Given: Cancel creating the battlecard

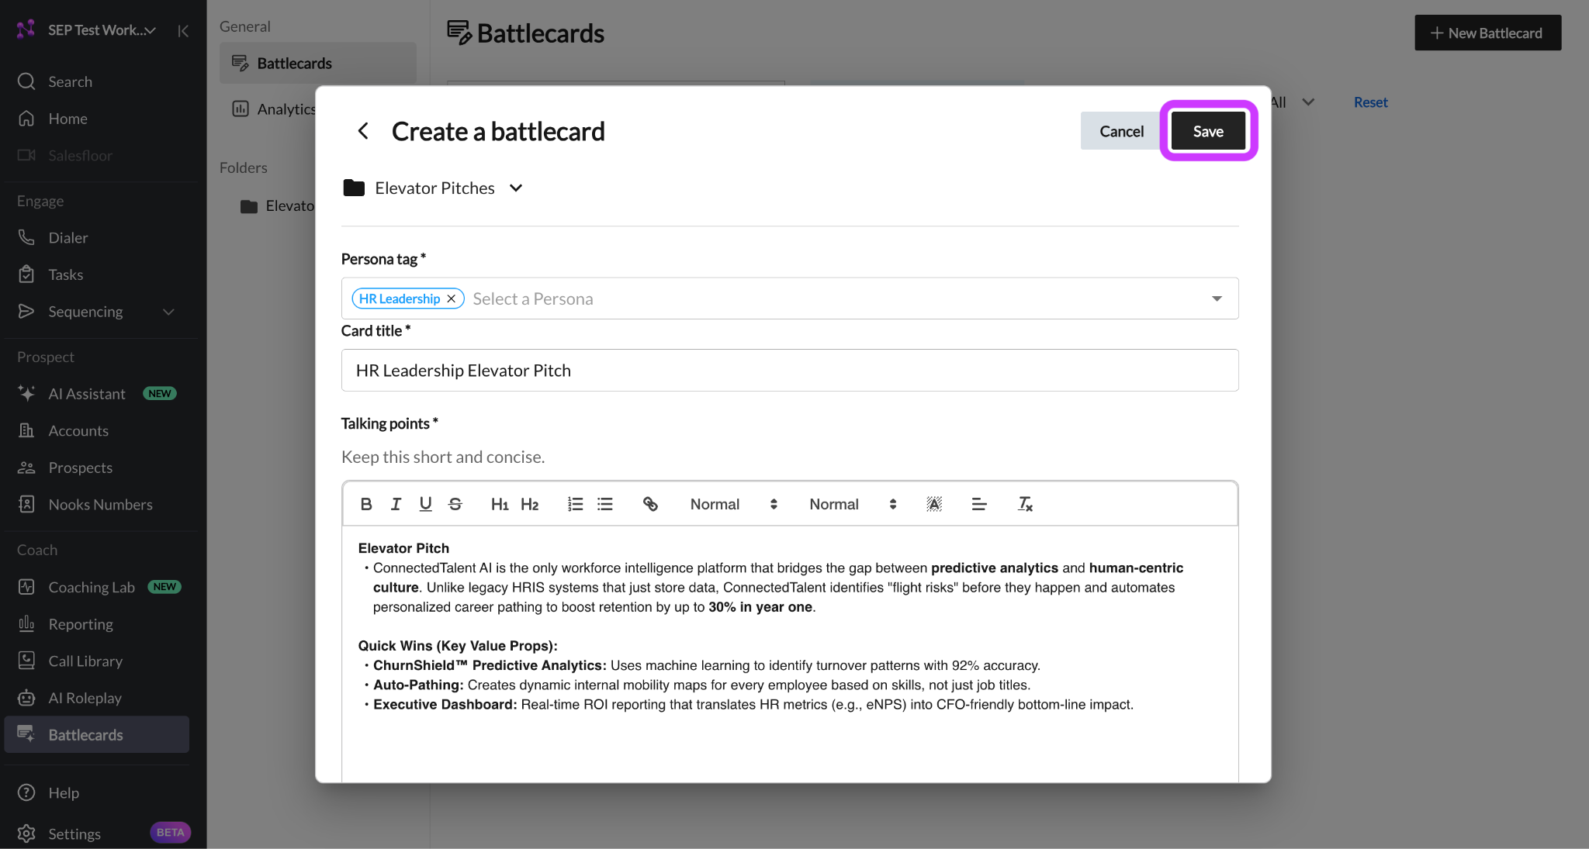Looking at the screenshot, I should (x=1121, y=131).
